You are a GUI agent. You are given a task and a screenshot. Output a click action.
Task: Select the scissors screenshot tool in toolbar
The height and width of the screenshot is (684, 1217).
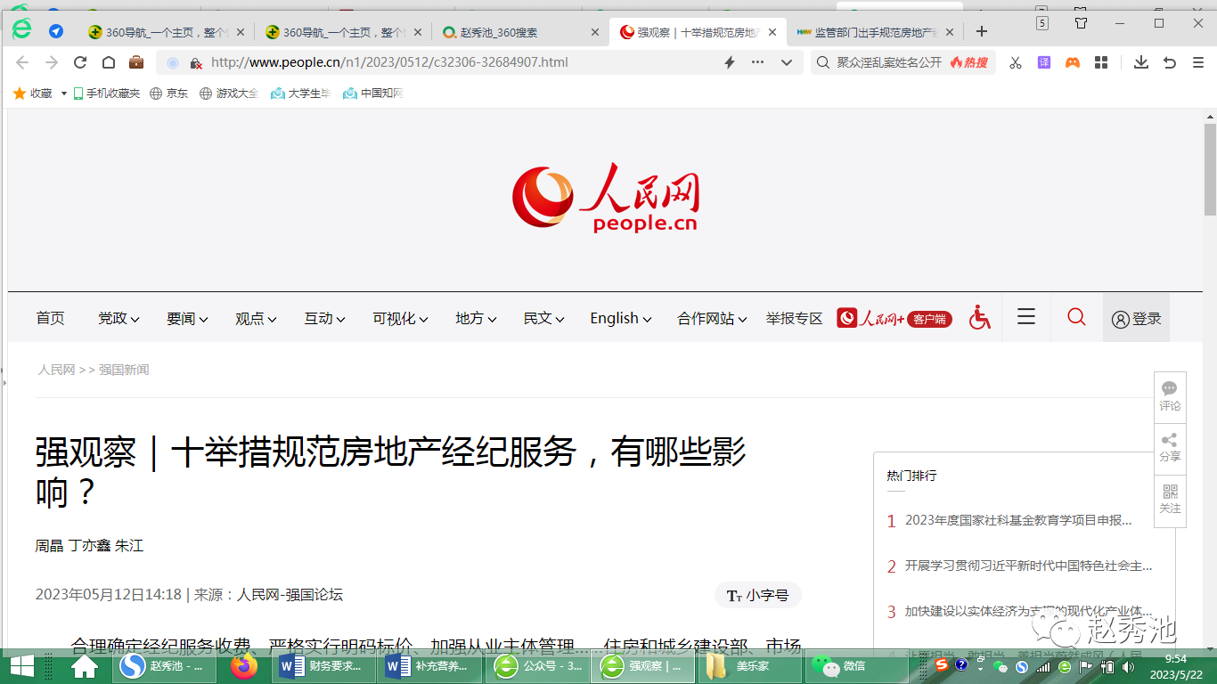pos(1015,63)
